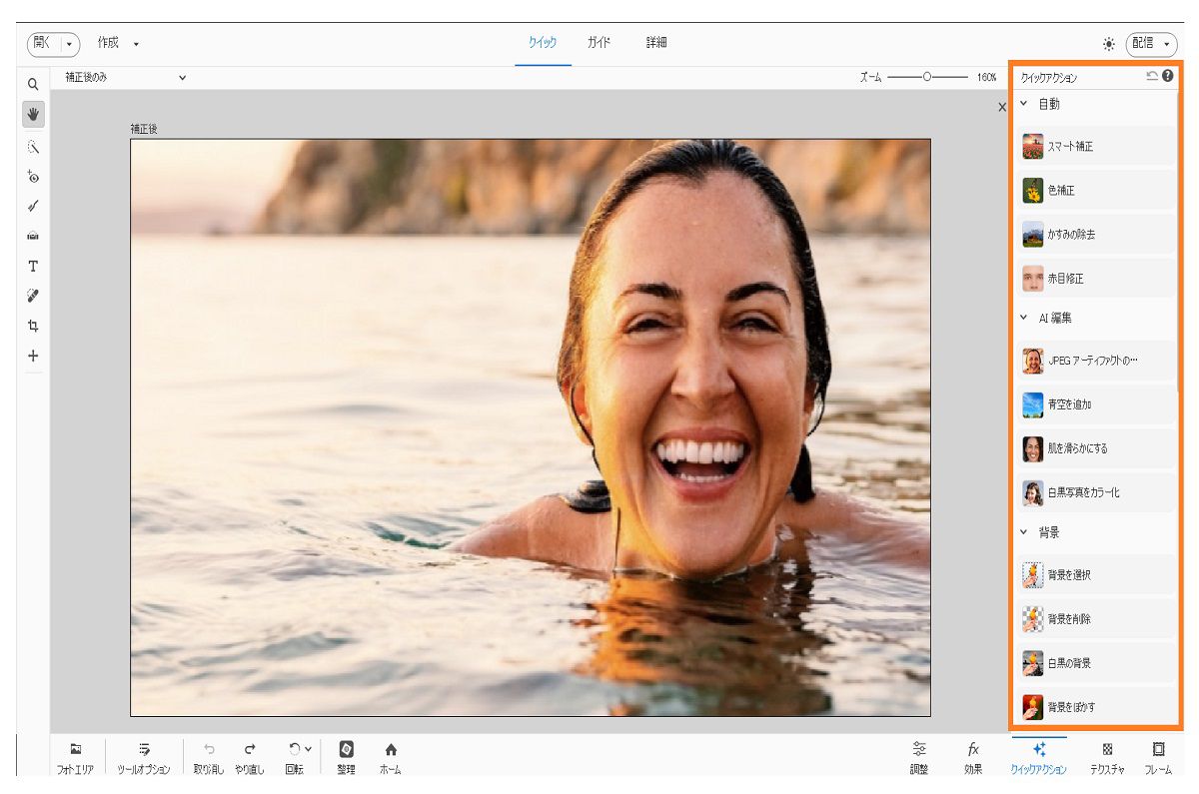The image size is (1199, 794).
Task: Select the Zoom magnifier tool
Action: (x=33, y=85)
